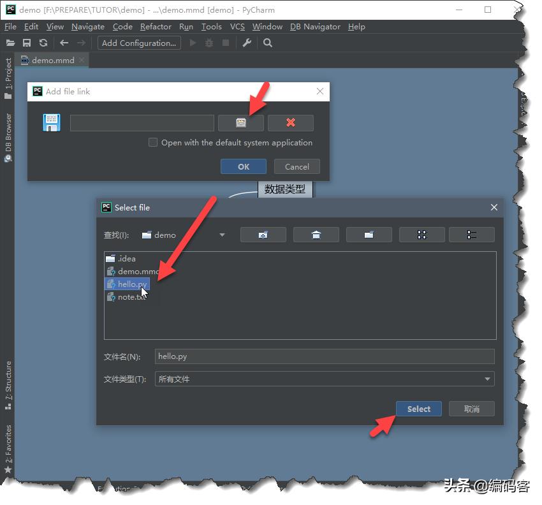
Task: Switch Select file to icon grid view
Action: coord(421,235)
